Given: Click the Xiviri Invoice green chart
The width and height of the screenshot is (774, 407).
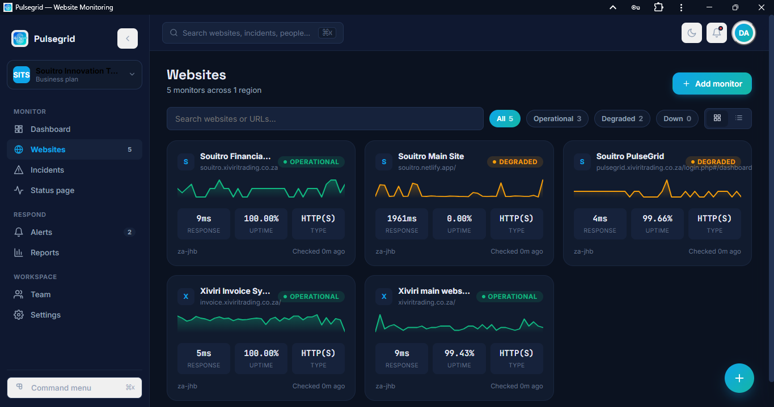Looking at the screenshot, I should [261, 323].
